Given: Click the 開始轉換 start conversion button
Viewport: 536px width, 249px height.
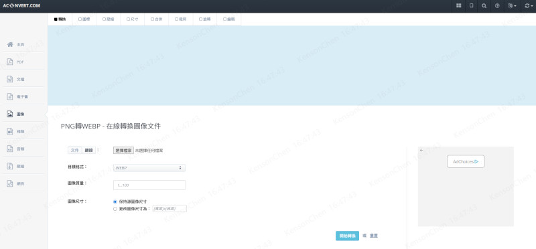Looking at the screenshot, I should pos(347,236).
